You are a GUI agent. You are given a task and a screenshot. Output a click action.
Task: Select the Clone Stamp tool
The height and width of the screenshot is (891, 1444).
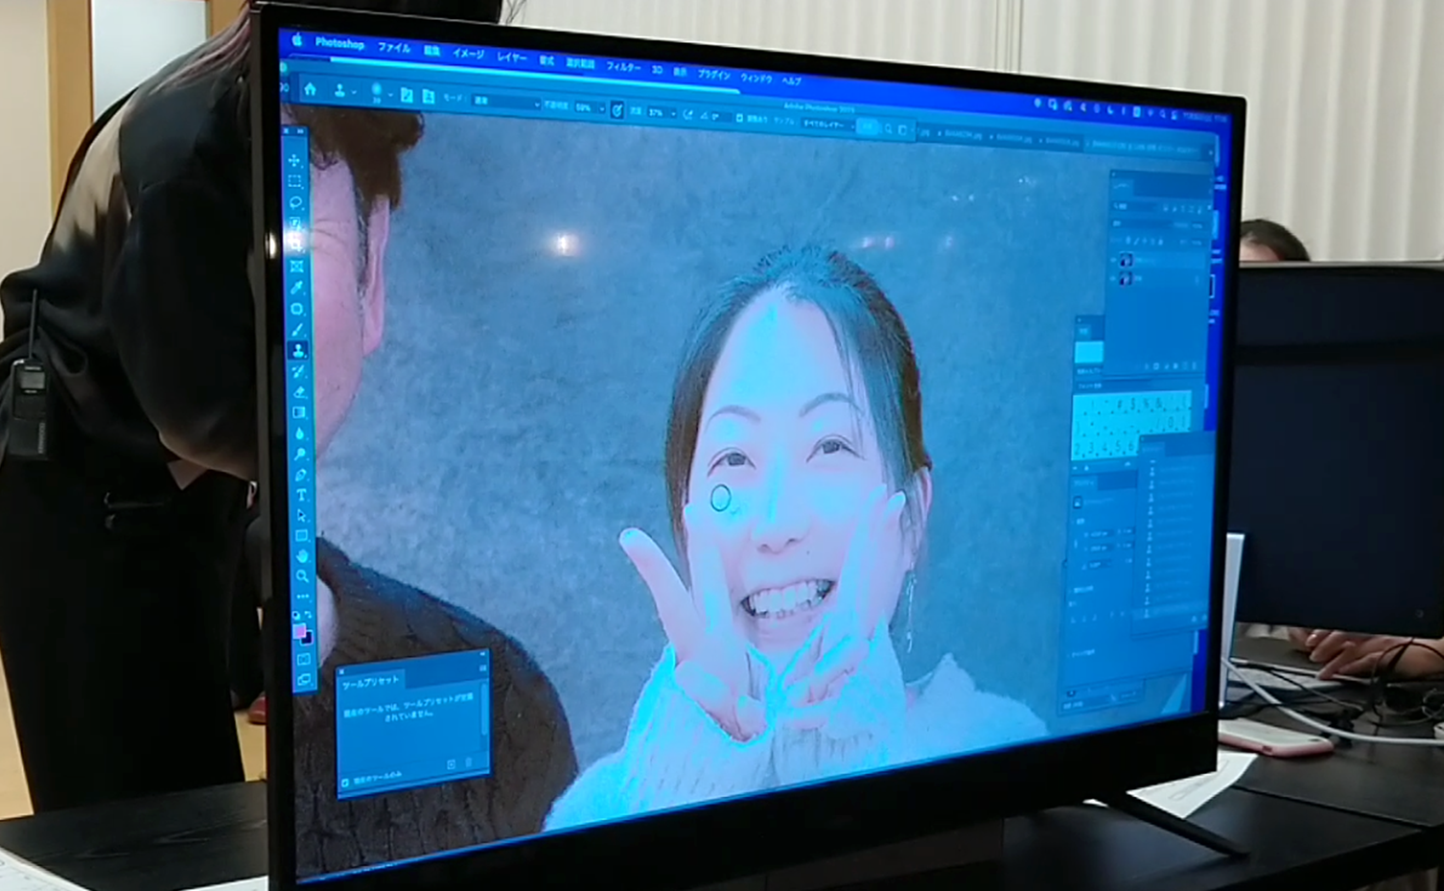(299, 350)
